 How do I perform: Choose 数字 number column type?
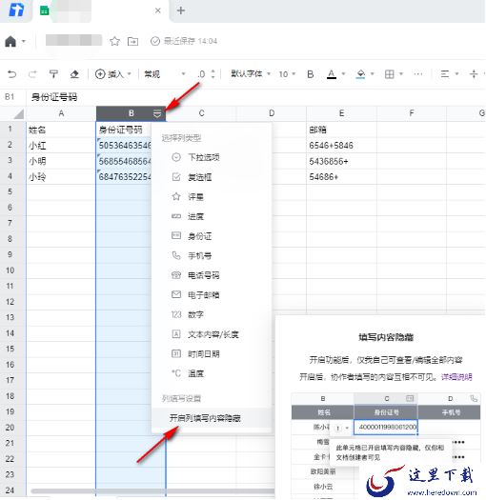point(212,314)
